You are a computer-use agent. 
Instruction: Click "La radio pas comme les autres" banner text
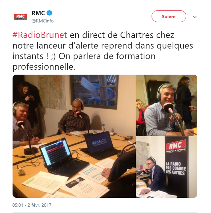176,168
